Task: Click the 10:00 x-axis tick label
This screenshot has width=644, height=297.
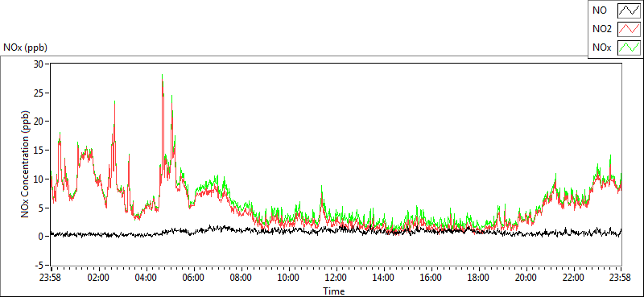Action: pyautogui.click(x=289, y=278)
